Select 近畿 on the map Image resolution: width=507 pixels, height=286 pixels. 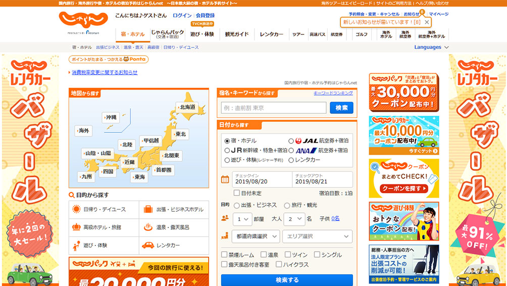pos(129,162)
